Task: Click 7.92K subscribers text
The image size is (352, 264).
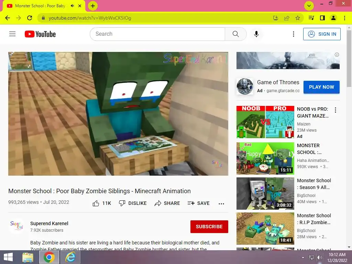Action: [47, 230]
